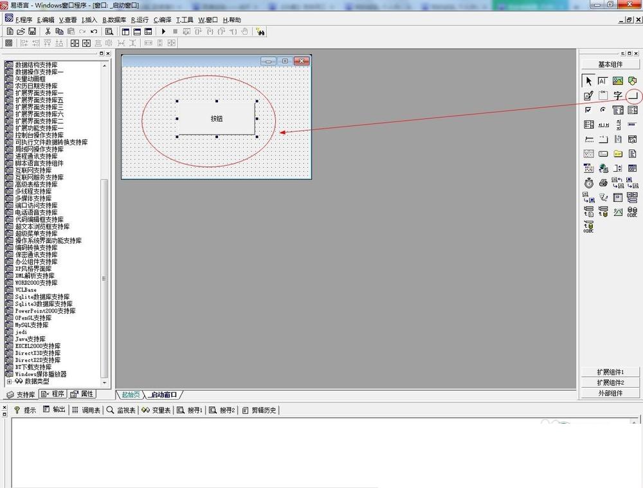Open the C.编译 menu
This screenshot has height=488, width=643.
pyautogui.click(x=162, y=20)
